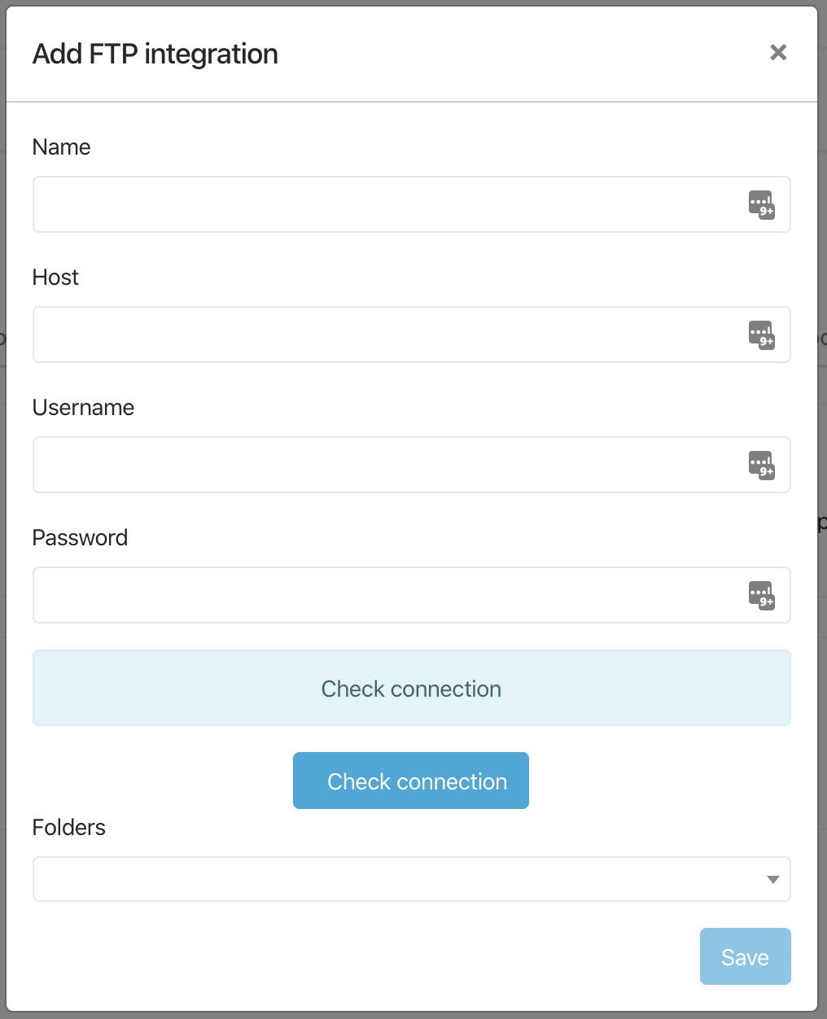Click the Folders section label
This screenshot has width=827, height=1019.
pyautogui.click(x=68, y=828)
